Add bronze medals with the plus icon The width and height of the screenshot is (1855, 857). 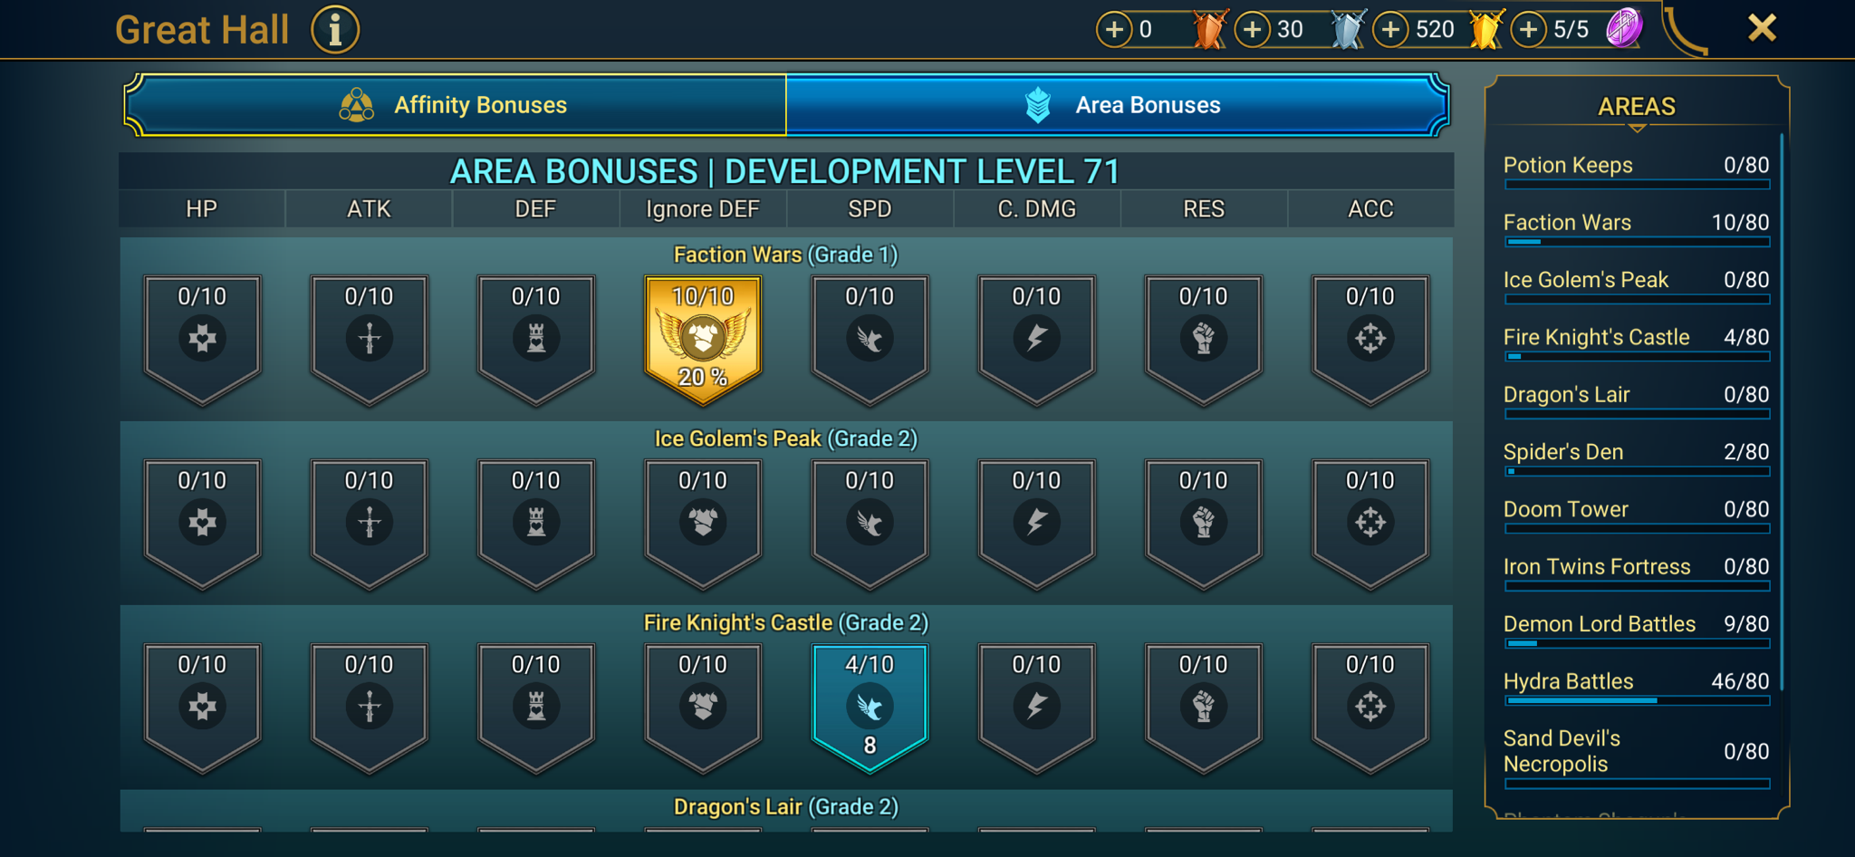click(1114, 30)
